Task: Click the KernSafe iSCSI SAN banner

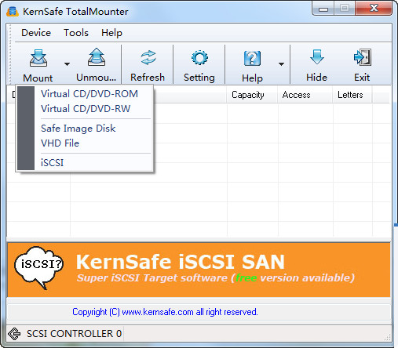Action: [199, 270]
